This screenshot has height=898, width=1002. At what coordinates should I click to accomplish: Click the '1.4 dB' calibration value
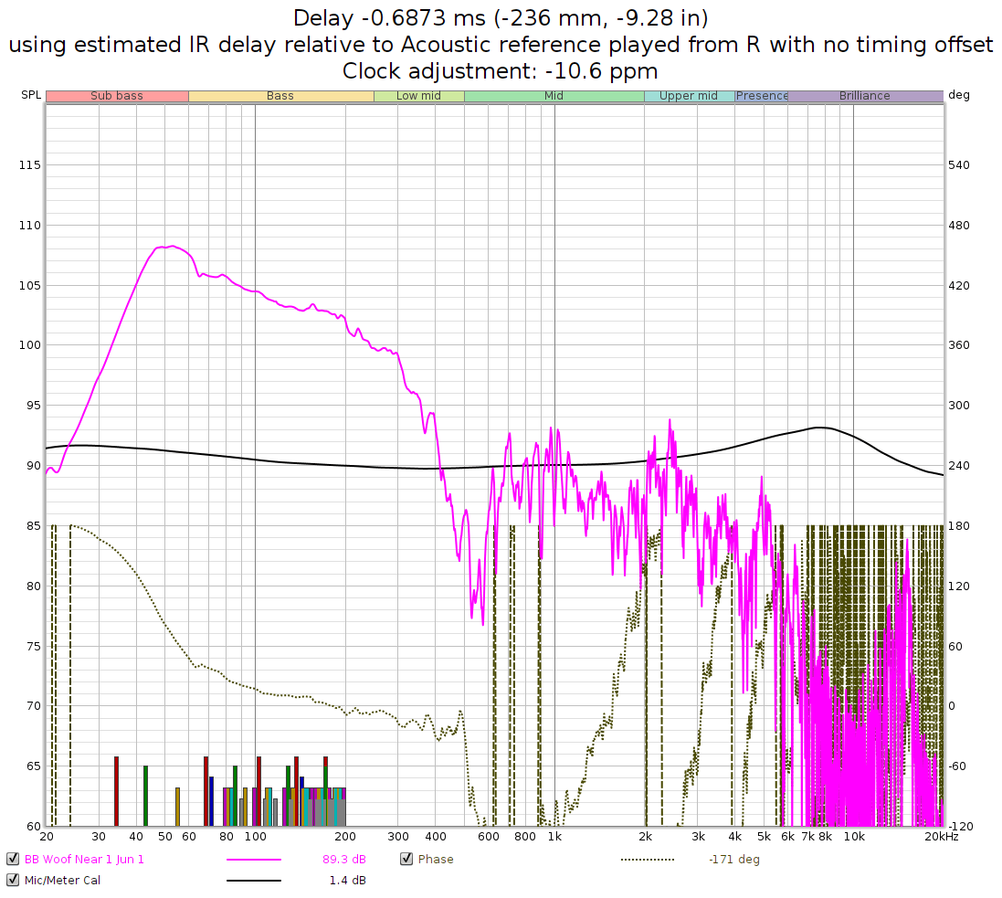(348, 880)
